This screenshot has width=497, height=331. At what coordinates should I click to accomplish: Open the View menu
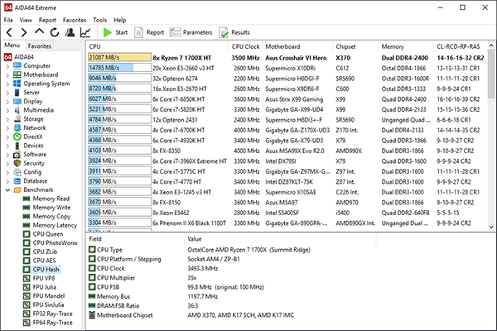(x=26, y=20)
